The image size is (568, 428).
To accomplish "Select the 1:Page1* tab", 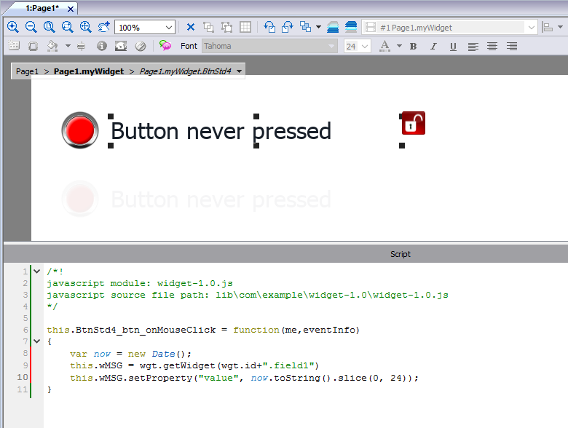I will tap(42, 7).
